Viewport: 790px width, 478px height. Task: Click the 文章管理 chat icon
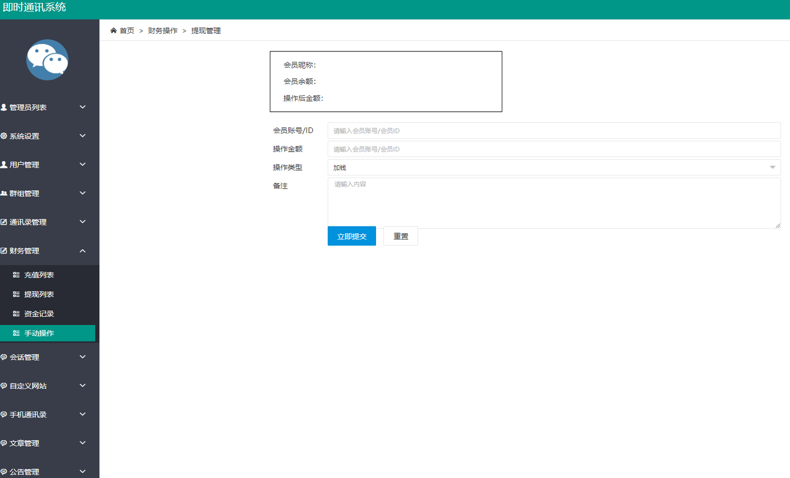click(x=4, y=443)
